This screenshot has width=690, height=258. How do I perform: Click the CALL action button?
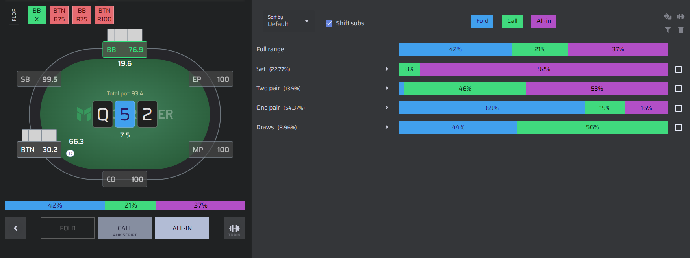(125, 228)
